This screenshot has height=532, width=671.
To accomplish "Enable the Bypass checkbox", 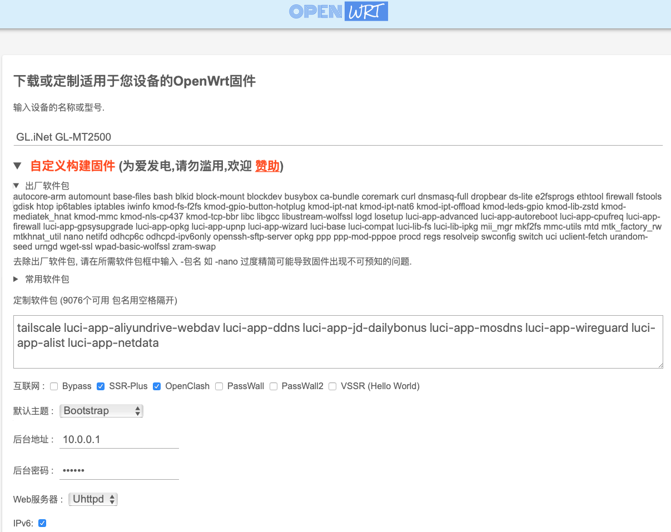I will [x=54, y=386].
